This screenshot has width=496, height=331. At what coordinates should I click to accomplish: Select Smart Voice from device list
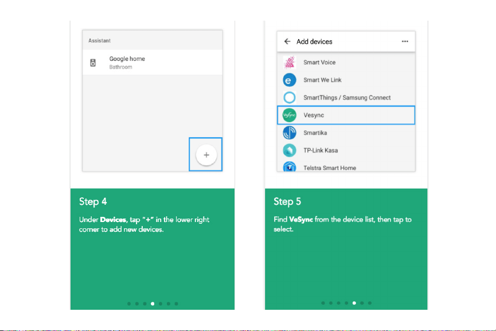point(346,63)
